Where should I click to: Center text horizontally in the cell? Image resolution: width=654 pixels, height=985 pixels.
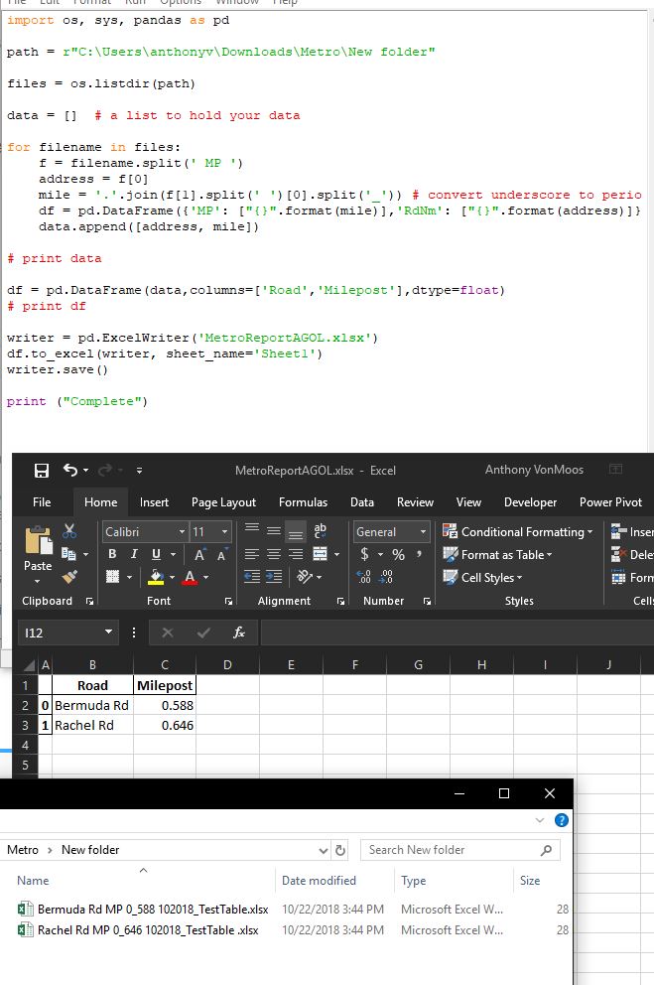pyautogui.click(x=274, y=554)
